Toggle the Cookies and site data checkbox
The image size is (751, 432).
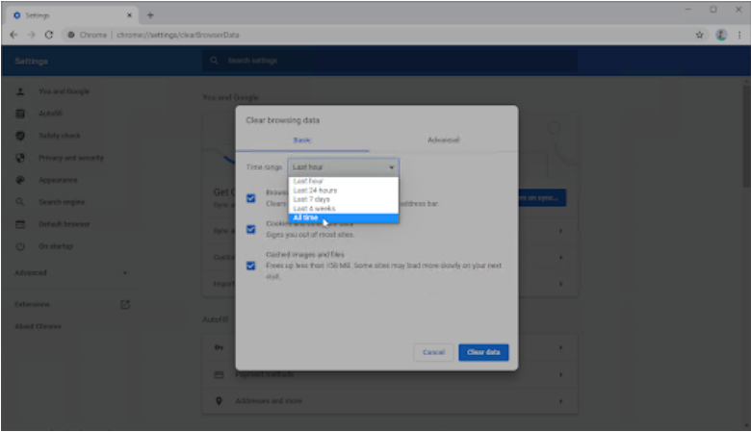(250, 229)
